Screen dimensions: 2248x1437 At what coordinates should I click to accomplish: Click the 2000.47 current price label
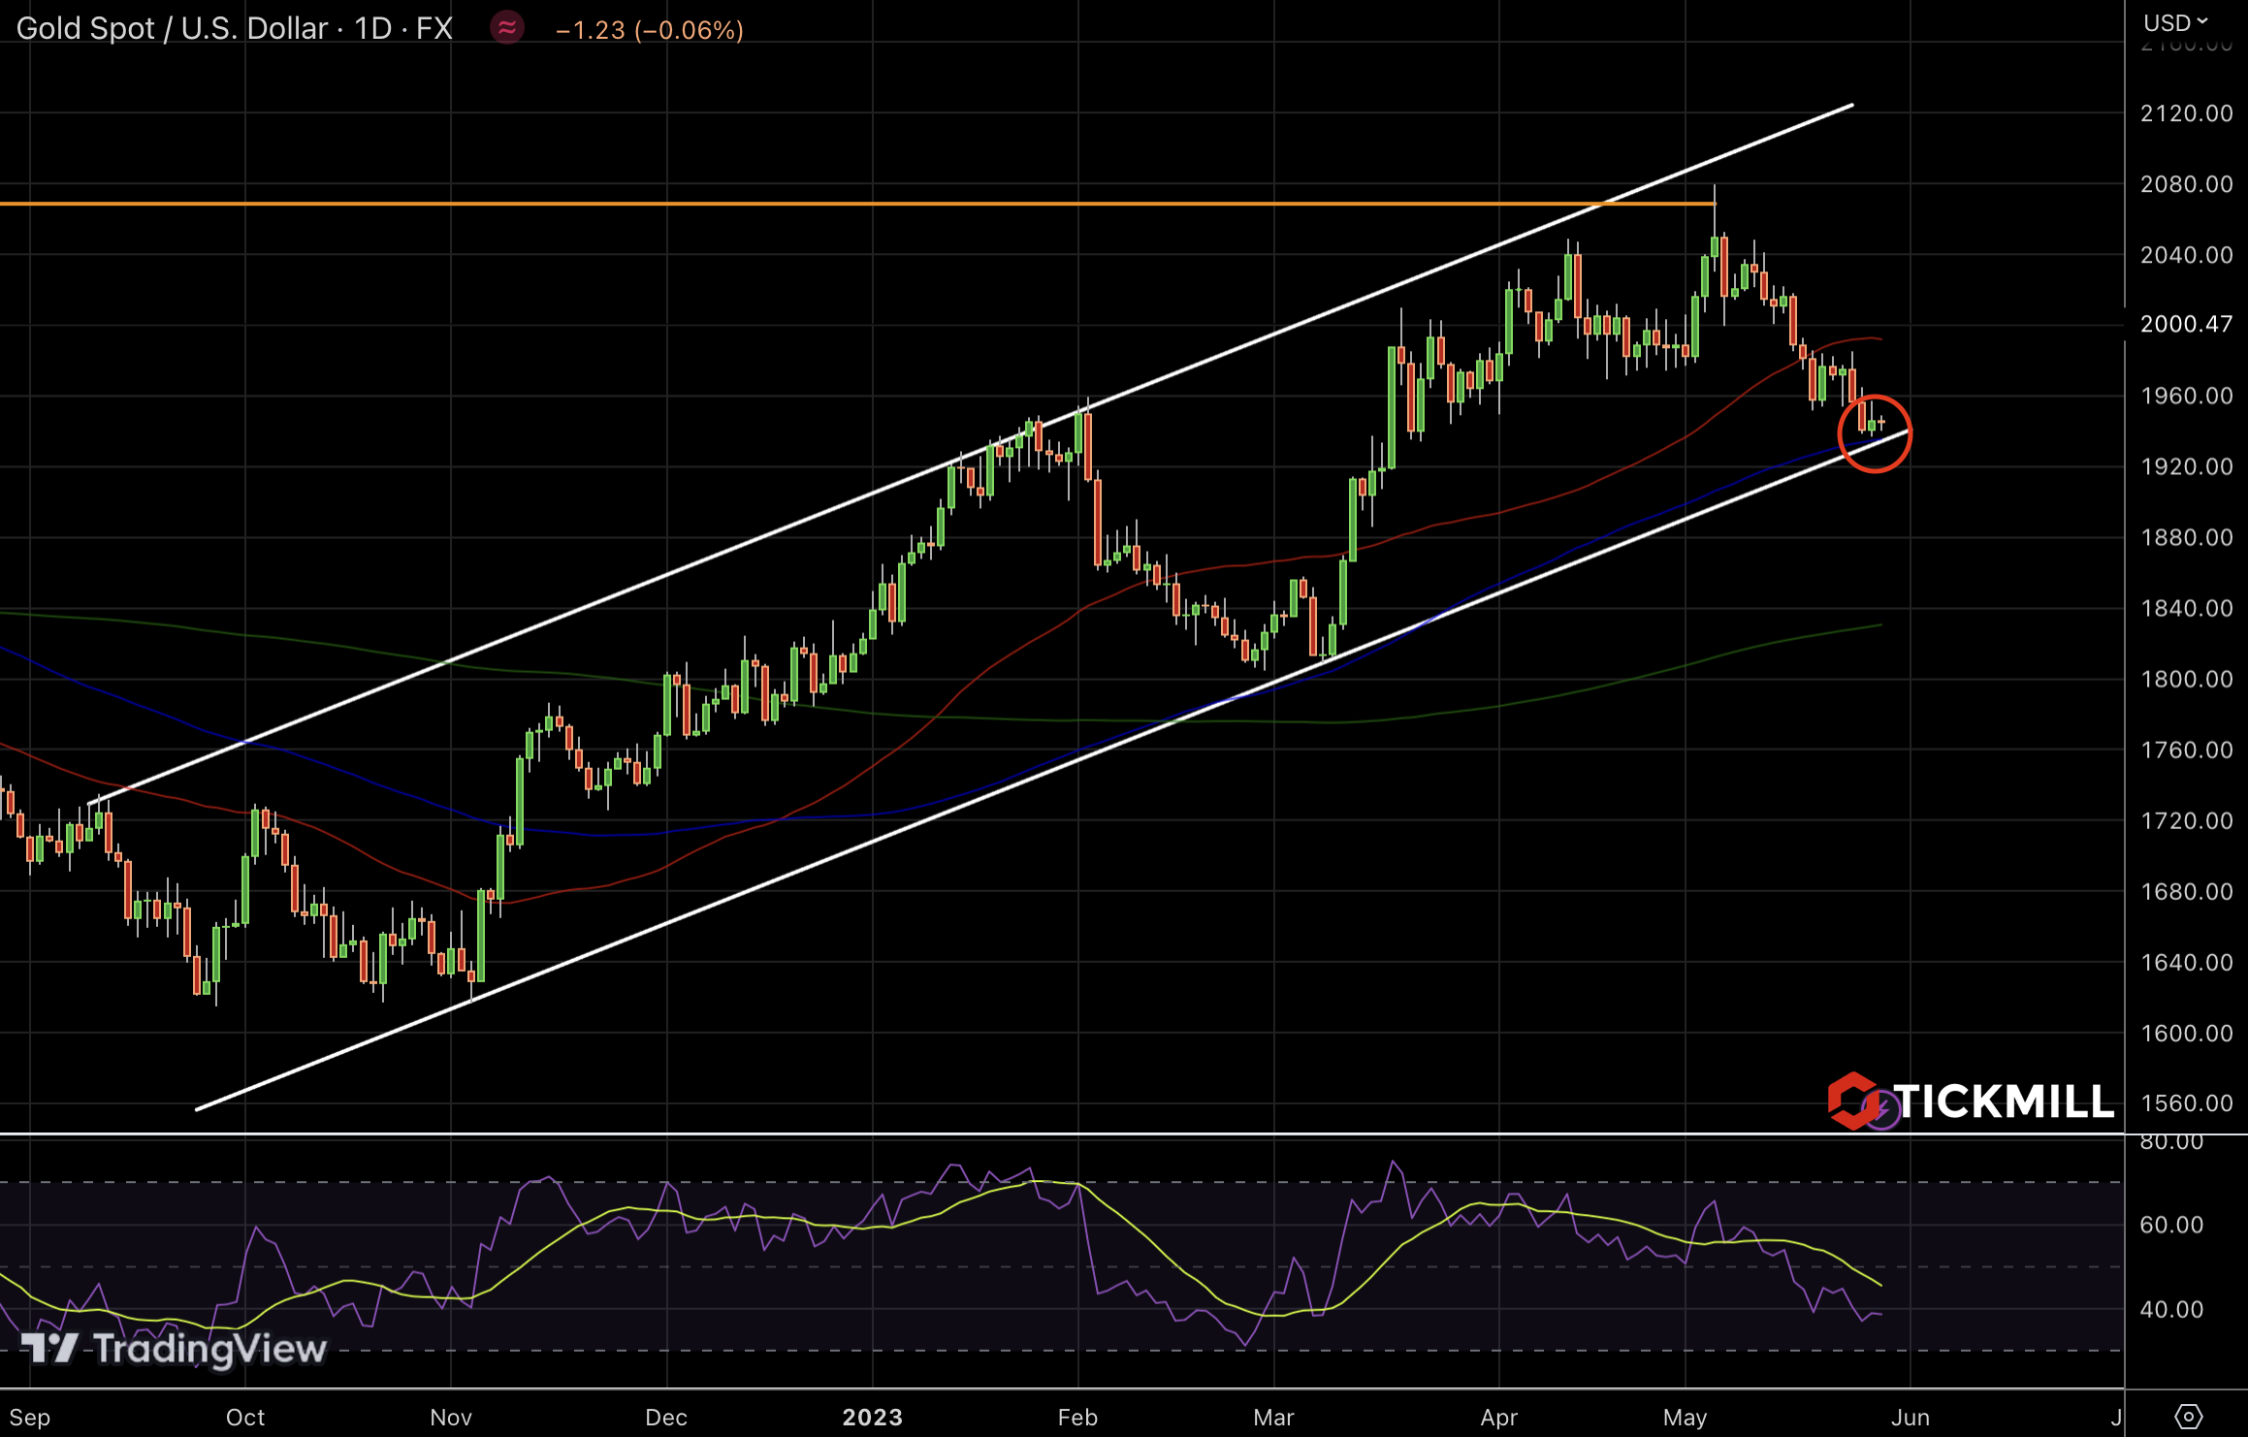(x=2186, y=324)
